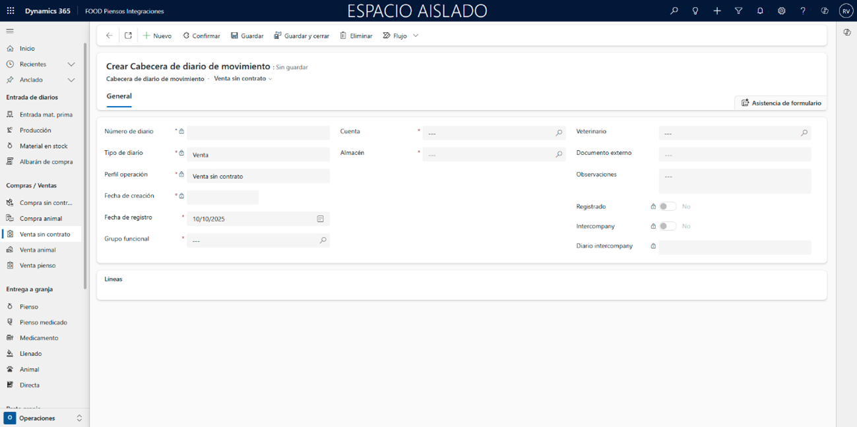Open the notifications bell

tap(760, 11)
